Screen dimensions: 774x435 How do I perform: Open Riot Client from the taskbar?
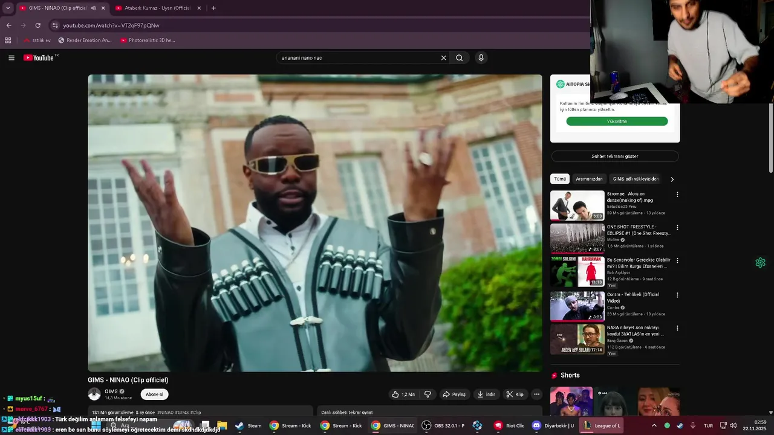point(509,426)
